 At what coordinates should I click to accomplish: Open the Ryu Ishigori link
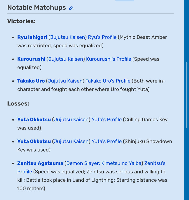pos(32,37)
